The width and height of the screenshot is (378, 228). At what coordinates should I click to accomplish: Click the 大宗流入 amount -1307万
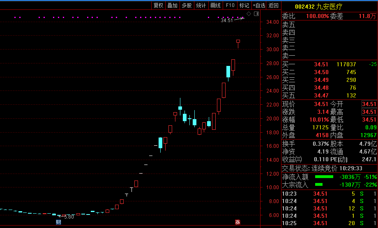pos(350,185)
